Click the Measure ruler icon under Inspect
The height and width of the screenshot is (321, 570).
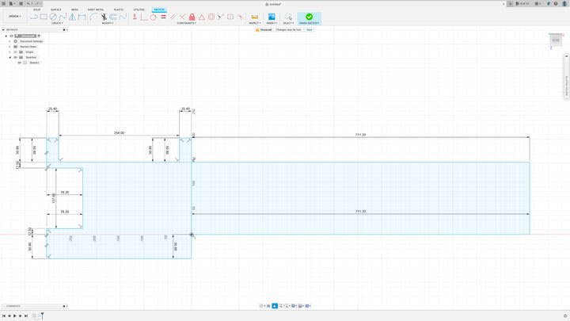pyautogui.click(x=255, y=17)
